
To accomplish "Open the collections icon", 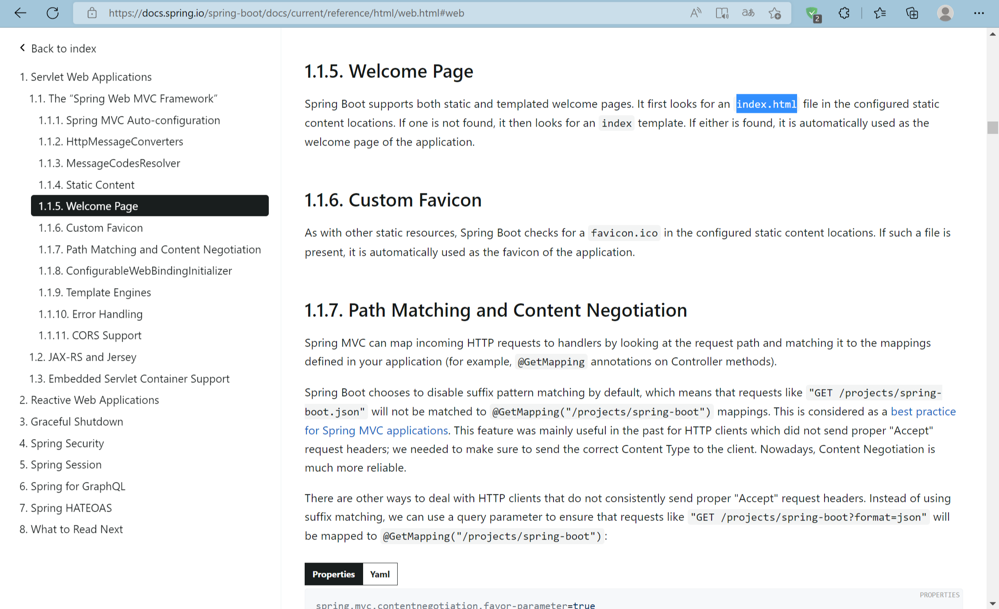I will click(912, 13).
